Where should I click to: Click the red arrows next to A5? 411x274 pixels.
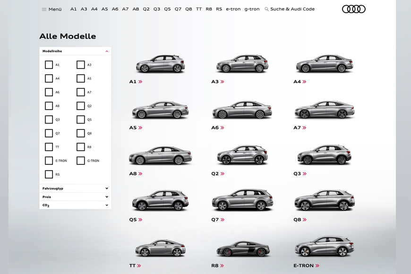click(140, 128)
